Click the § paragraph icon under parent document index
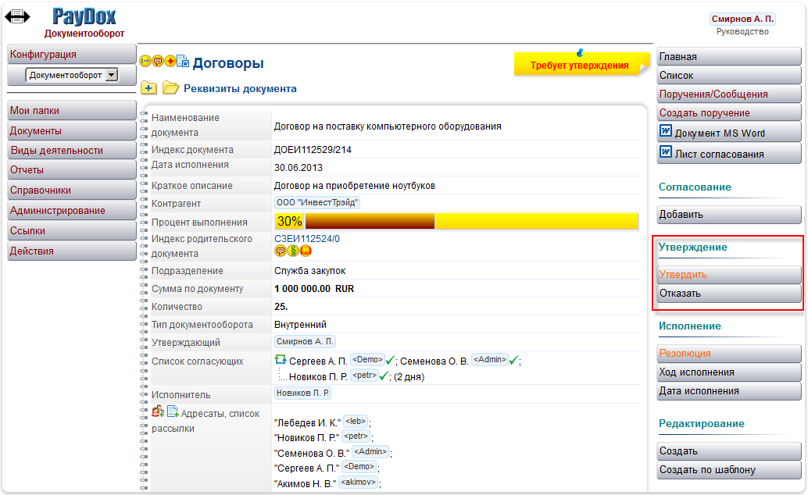The image size is (808, 495). coord(292,251)
